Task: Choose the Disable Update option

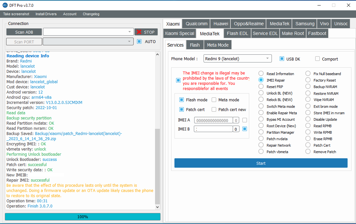Action: 308,119
